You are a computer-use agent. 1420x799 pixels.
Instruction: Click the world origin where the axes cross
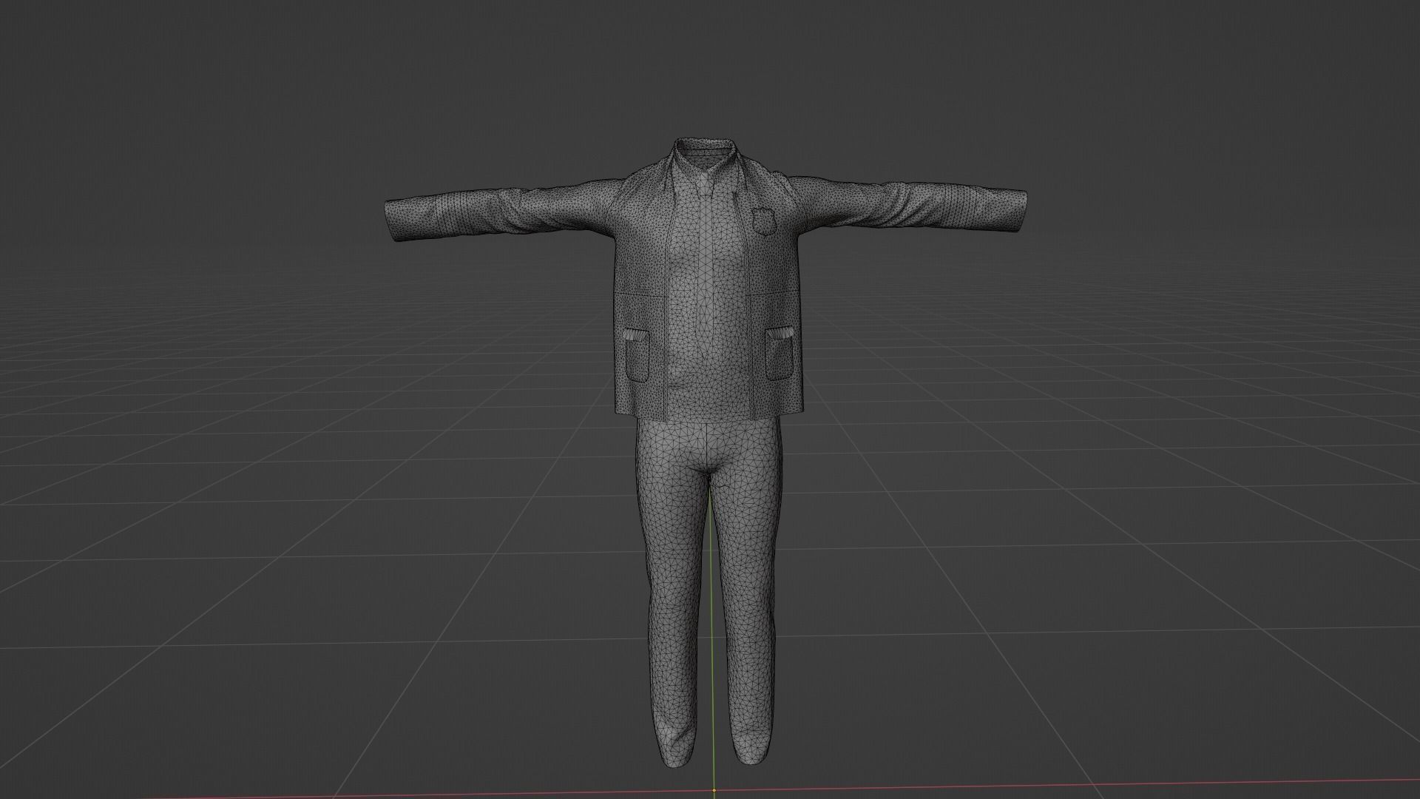[x=714, y=790]
